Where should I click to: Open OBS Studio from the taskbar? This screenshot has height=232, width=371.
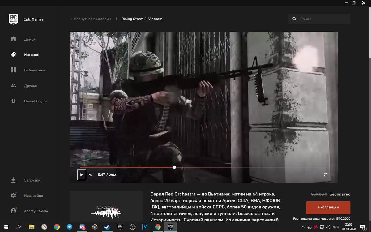pos(133,227)
